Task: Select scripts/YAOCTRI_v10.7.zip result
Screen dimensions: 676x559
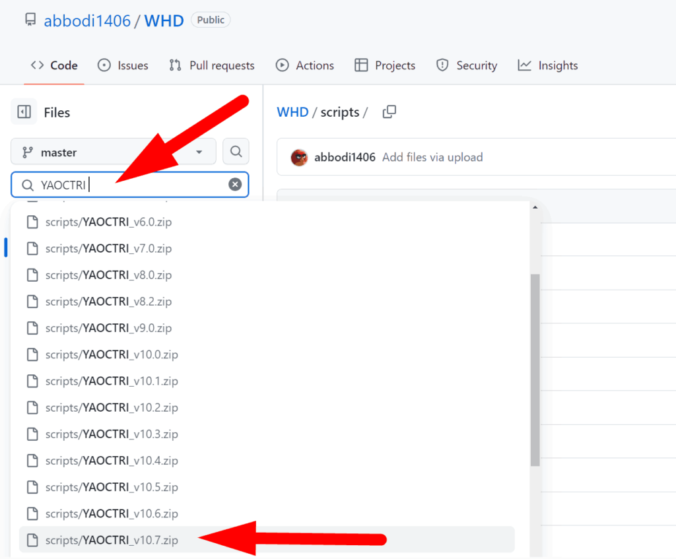Action: tap(267, 540)
